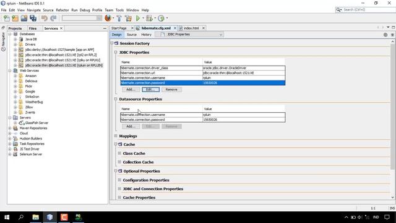Click the maximize editor window icon

point(394,27)
